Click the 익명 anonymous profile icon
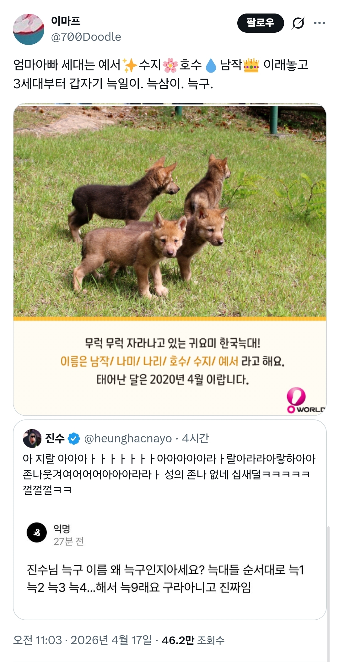339x662 pixels. (37, 533)
